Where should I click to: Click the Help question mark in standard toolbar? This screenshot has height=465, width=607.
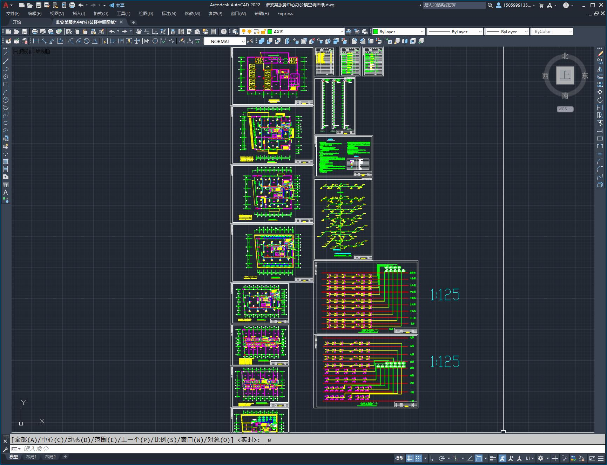(x=224, y=32)
